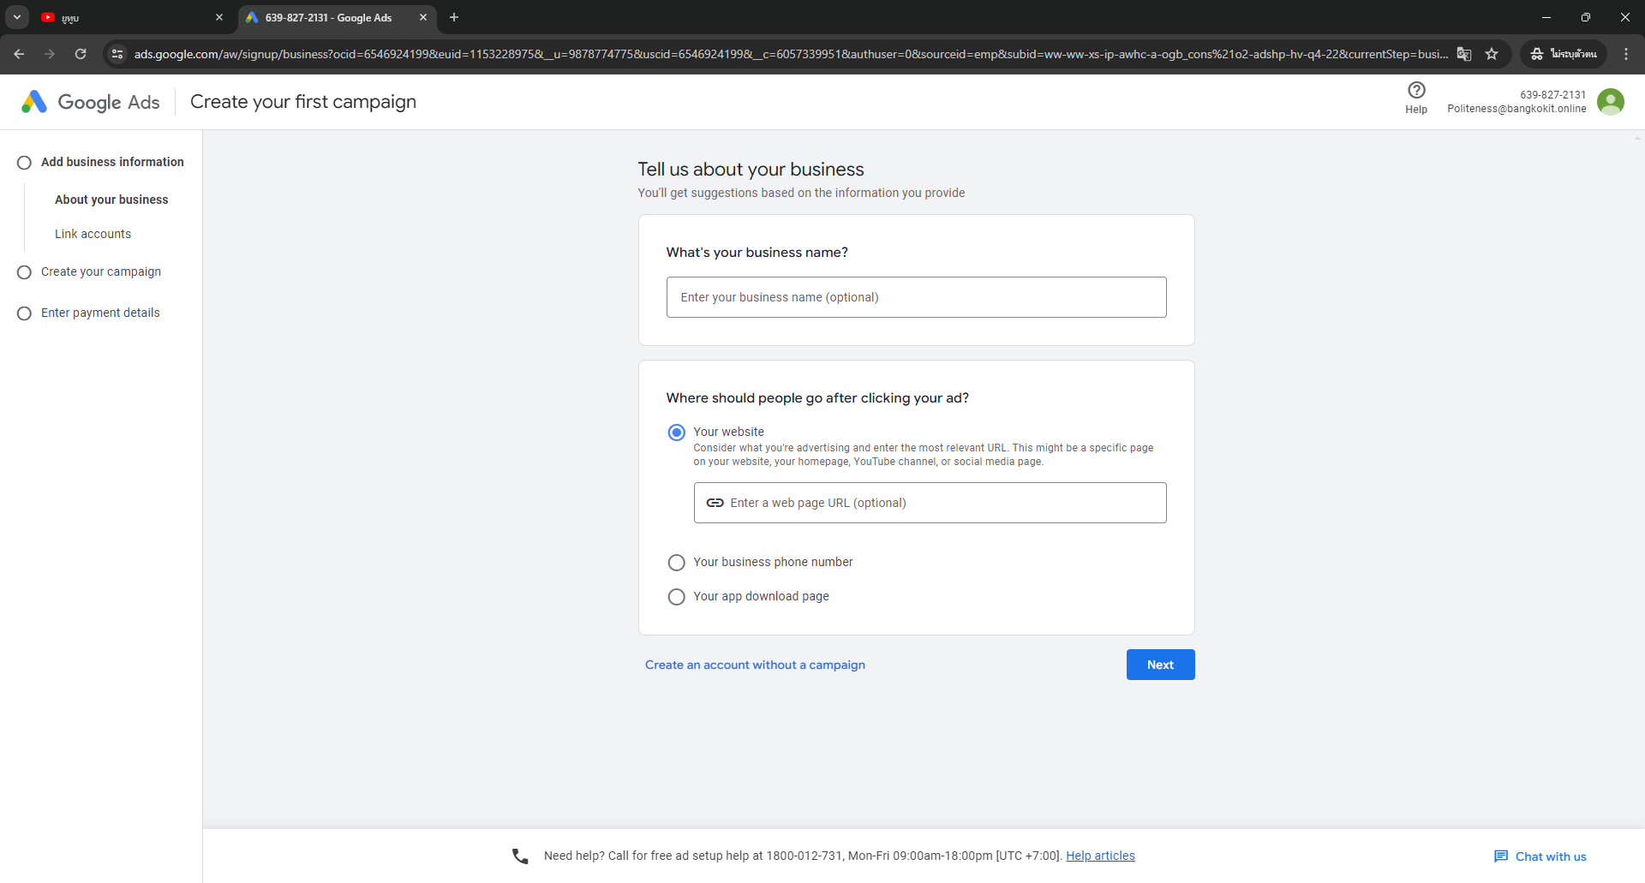This screenshot has height=883, width=1645.
Task: Focus the business name input field
Action: (916, 297)
